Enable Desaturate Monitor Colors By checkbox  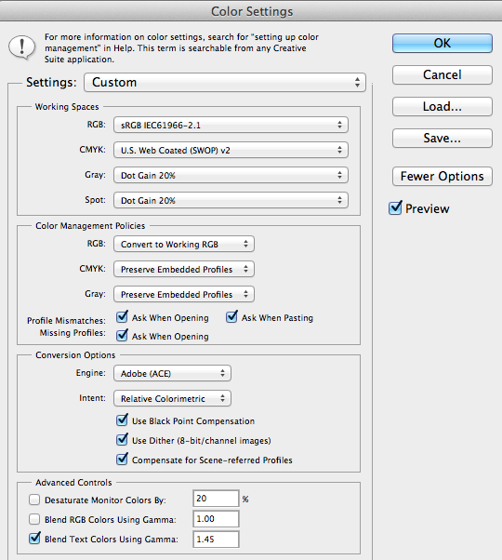34,500
